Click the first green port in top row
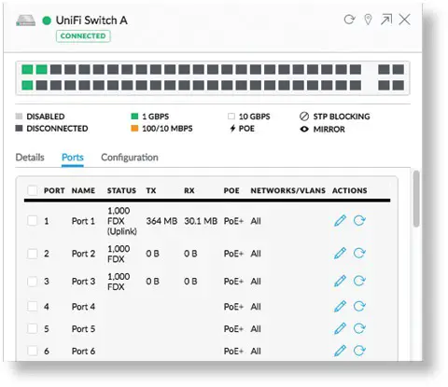The height and width of the screenshot is (387, 448). tap(27, 69)
